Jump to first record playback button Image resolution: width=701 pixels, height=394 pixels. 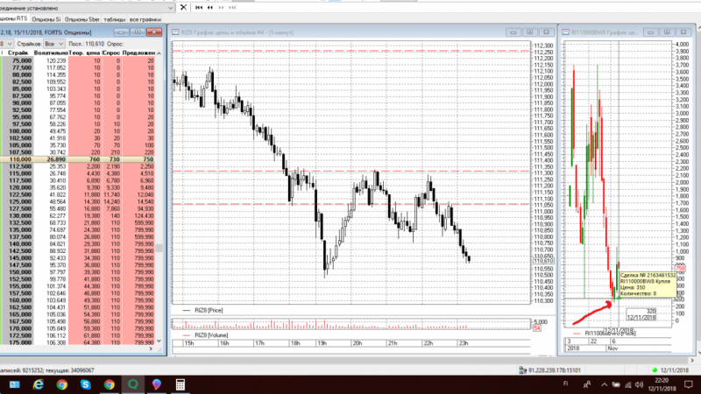point(199,8)
